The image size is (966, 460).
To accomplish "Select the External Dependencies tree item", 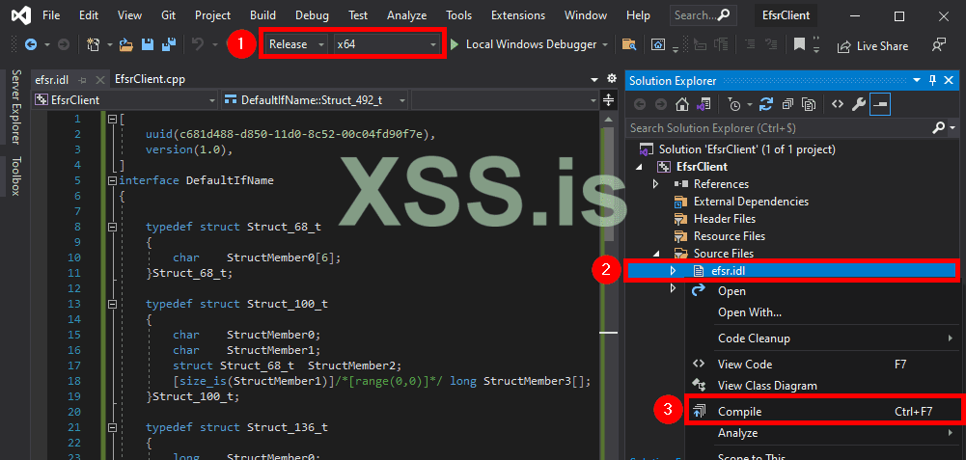I will 751,202.
